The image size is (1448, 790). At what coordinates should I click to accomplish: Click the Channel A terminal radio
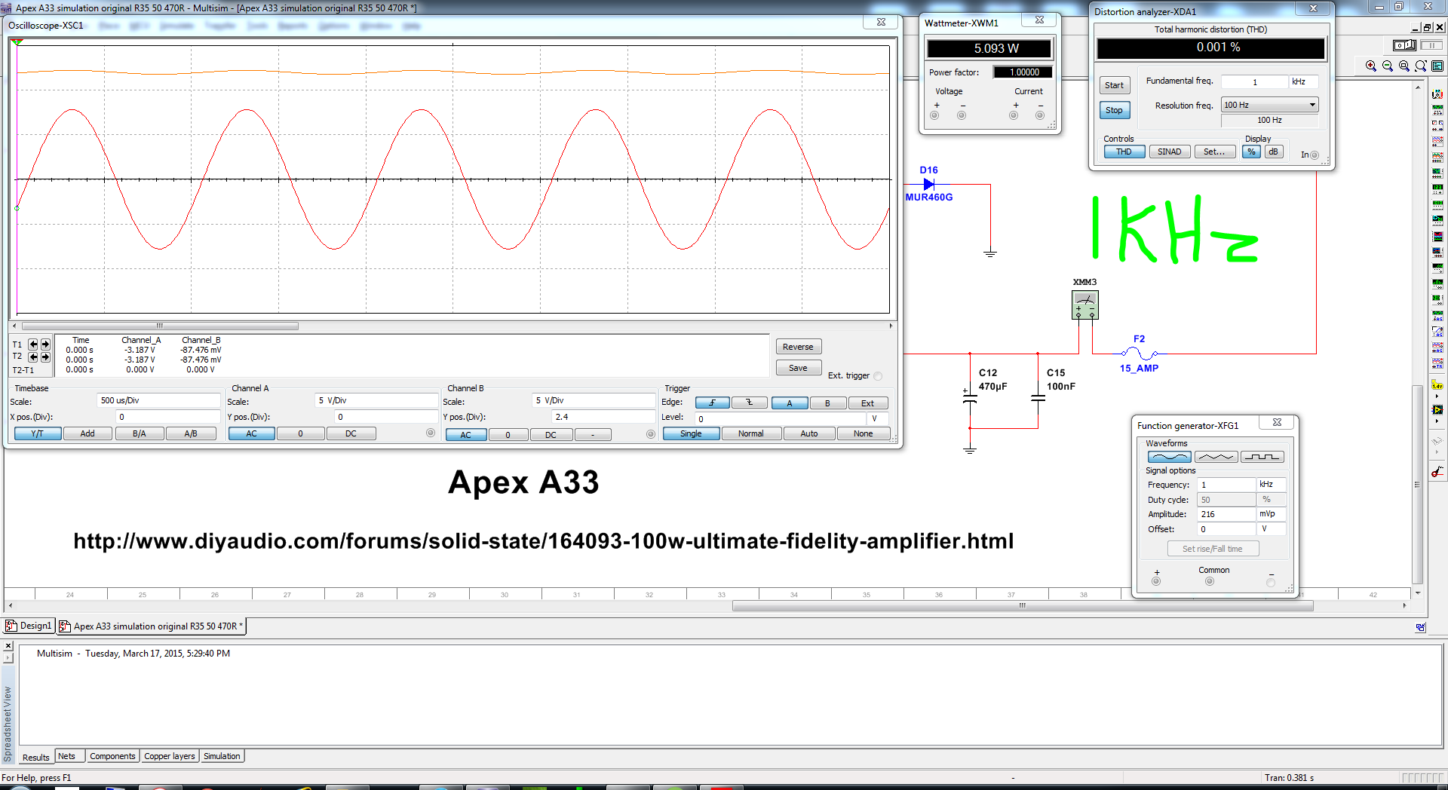click(431, 433)
